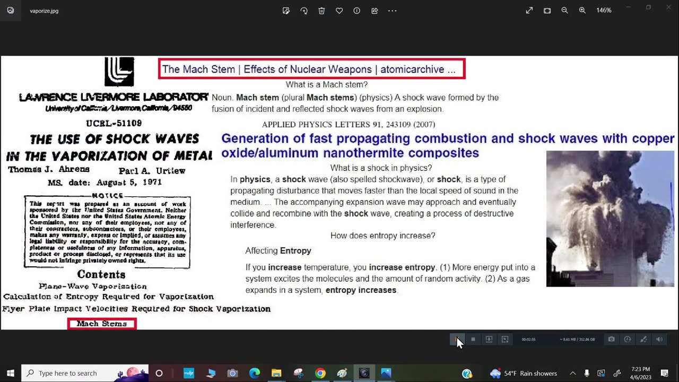Click the 'Contents' heading in the report
The image size is (679, 382).
coord(101,274)
